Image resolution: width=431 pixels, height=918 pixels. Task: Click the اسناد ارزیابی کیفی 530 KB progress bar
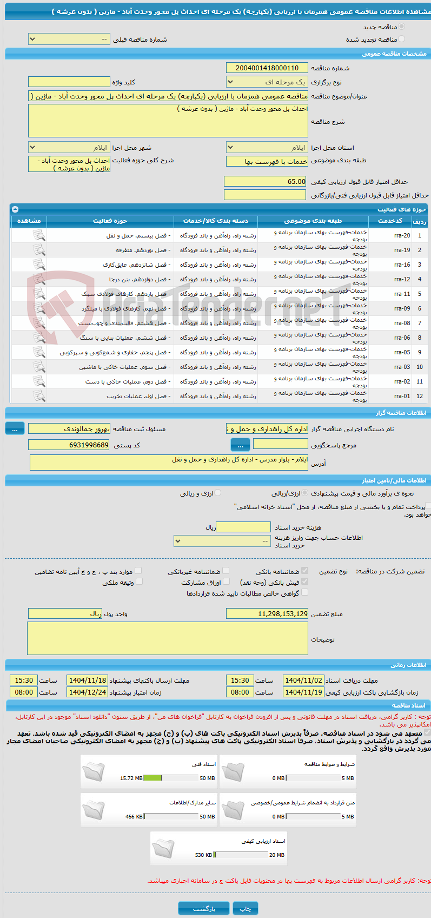tap(241, 855)
